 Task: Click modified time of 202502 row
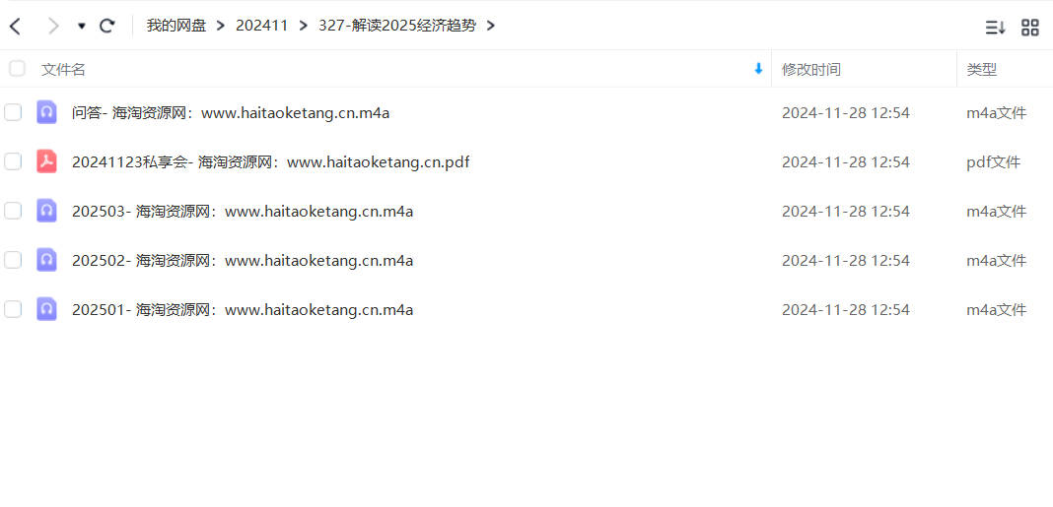click(x=846, y=260)
